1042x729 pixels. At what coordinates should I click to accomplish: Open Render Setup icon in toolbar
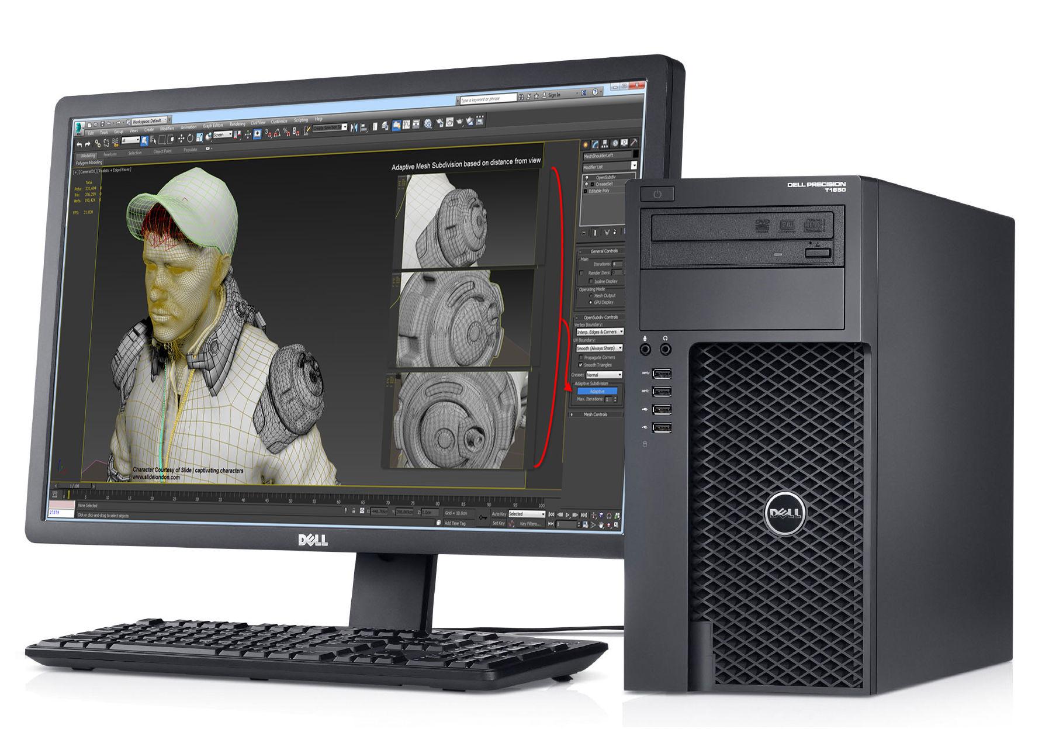tap(440, 122)
